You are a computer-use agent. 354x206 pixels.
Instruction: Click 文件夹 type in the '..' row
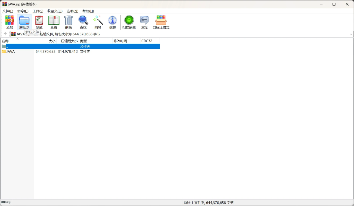pyautogui.click(x=85, y=46)
